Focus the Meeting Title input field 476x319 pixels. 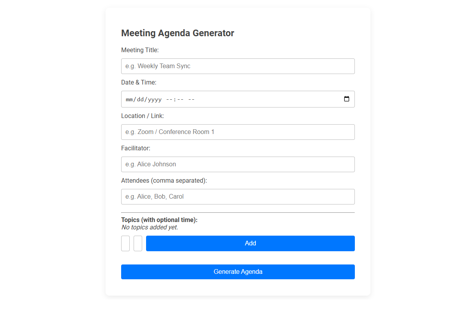tap(238, 66)
